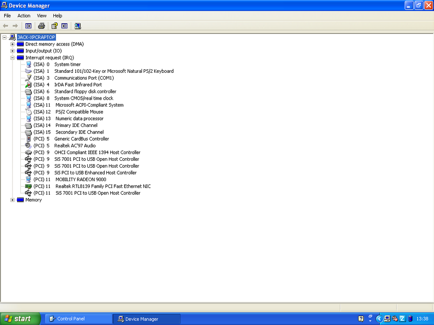Screen dimensions: 434x325
Task: Open the View menu
Action: click(x=42, y=16)
